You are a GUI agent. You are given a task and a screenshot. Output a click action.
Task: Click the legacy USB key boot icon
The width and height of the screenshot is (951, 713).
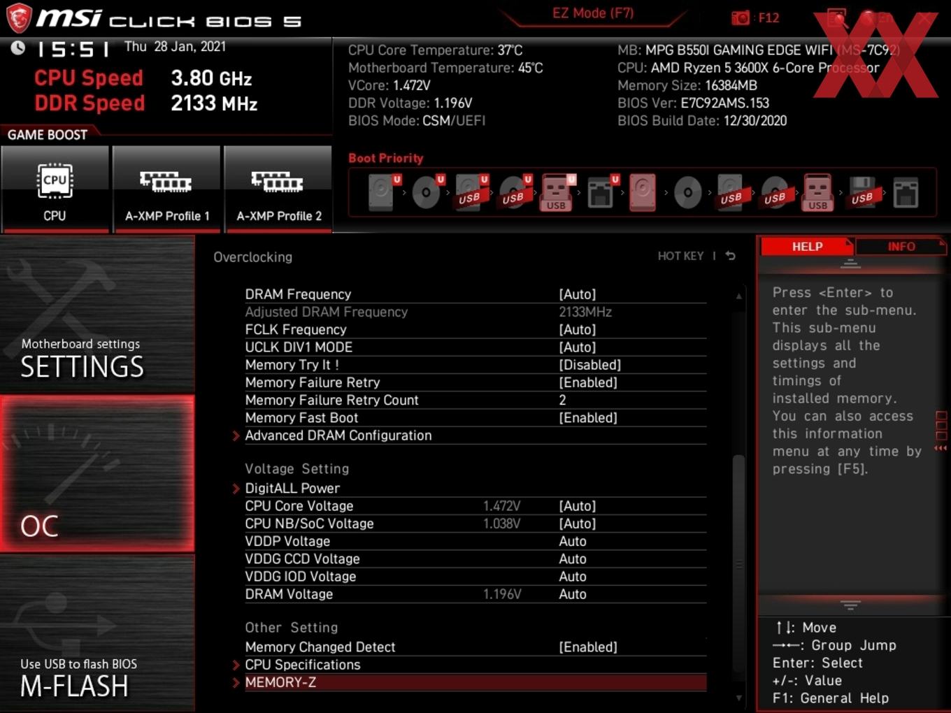(818, 192)
